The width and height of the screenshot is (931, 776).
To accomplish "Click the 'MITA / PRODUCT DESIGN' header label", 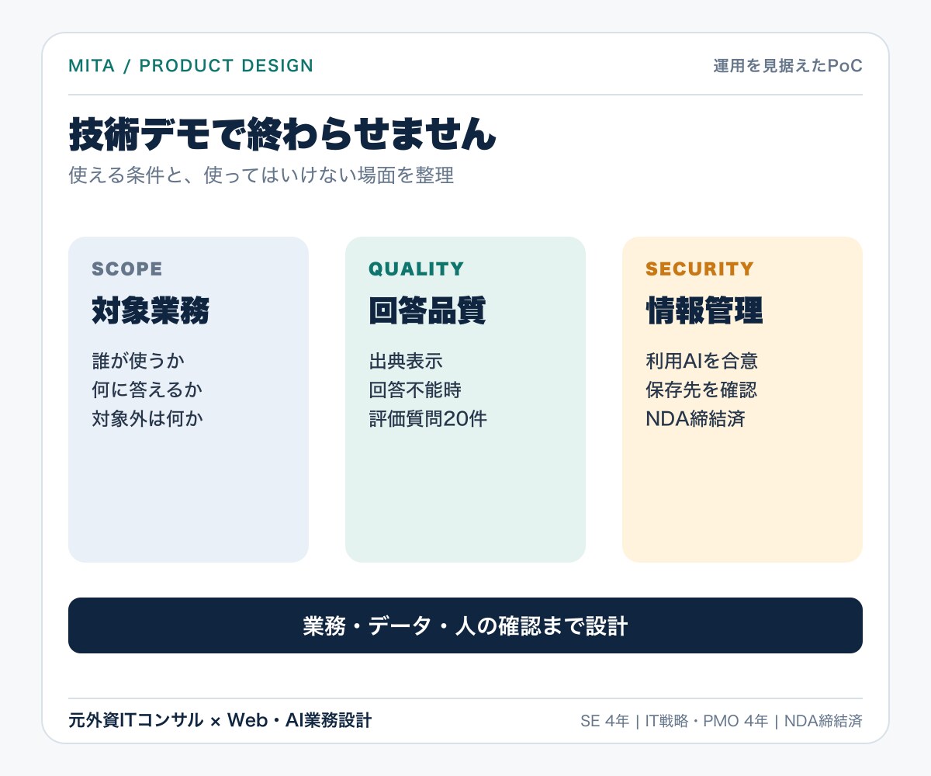I will click(191, 66).
